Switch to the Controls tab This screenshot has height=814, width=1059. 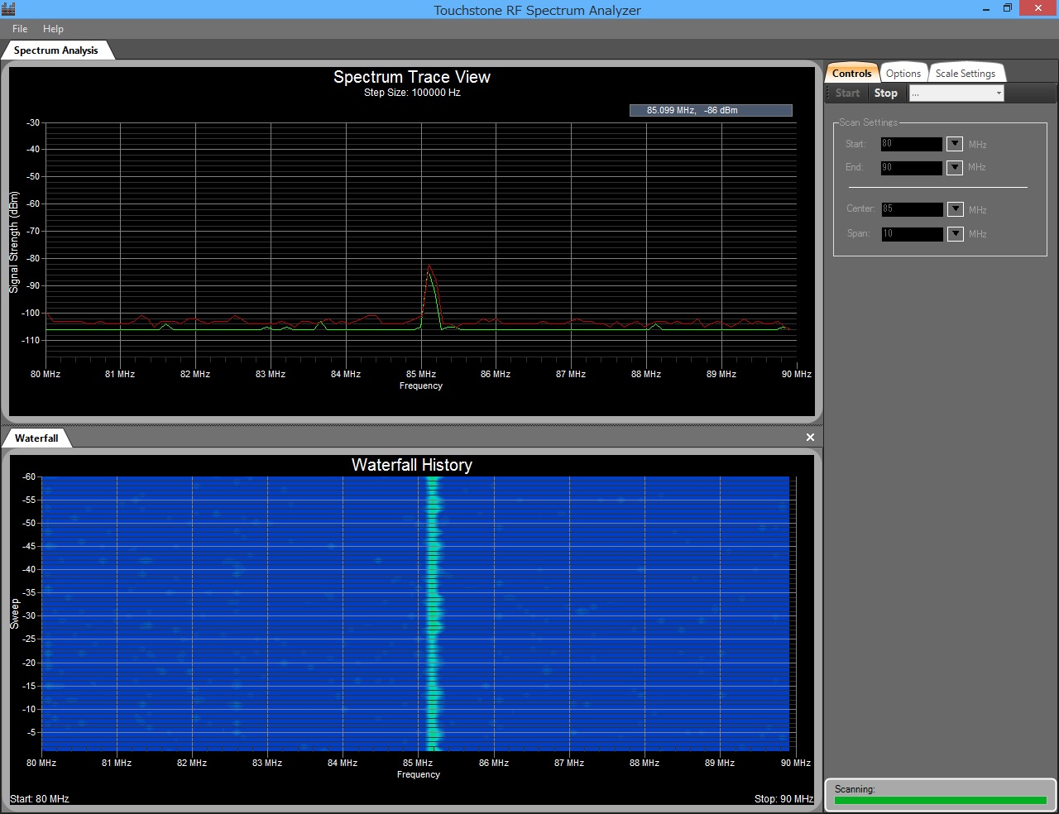point(851,73)
